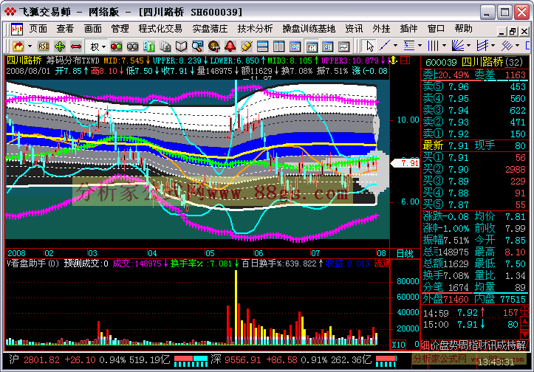Click the yellow arrow icon above chart
This screenshot has width=534, height=372.
[x=394, y=61]
